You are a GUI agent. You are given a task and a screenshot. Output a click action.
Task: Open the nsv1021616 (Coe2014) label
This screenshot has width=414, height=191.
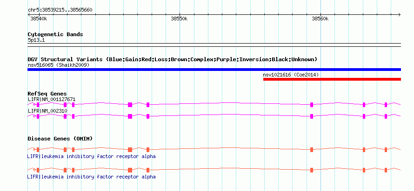point(291,75)
